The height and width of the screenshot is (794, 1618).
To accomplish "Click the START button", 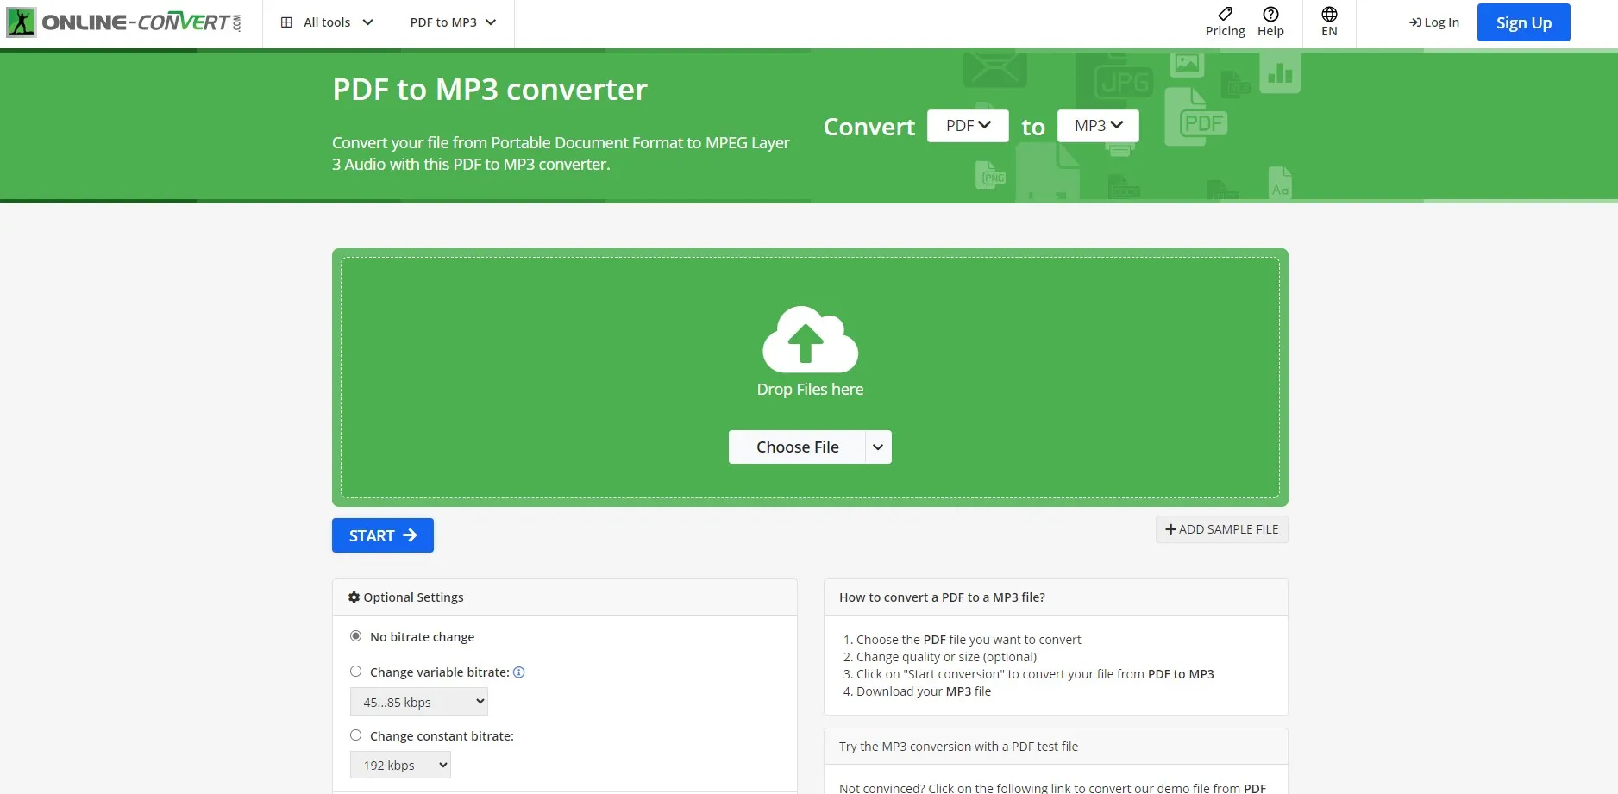I will click(382, 535).
